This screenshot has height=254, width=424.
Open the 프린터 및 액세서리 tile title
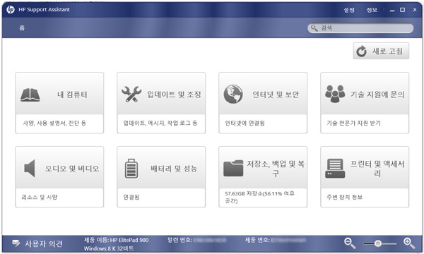pos(377,169)
